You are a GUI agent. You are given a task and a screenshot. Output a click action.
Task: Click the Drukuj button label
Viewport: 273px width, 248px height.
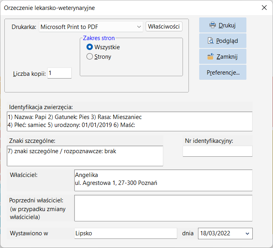click(227, 25)
